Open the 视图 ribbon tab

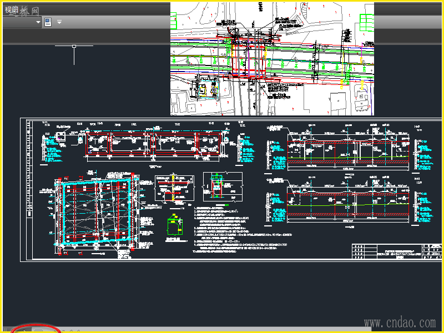tap(11, 9)
